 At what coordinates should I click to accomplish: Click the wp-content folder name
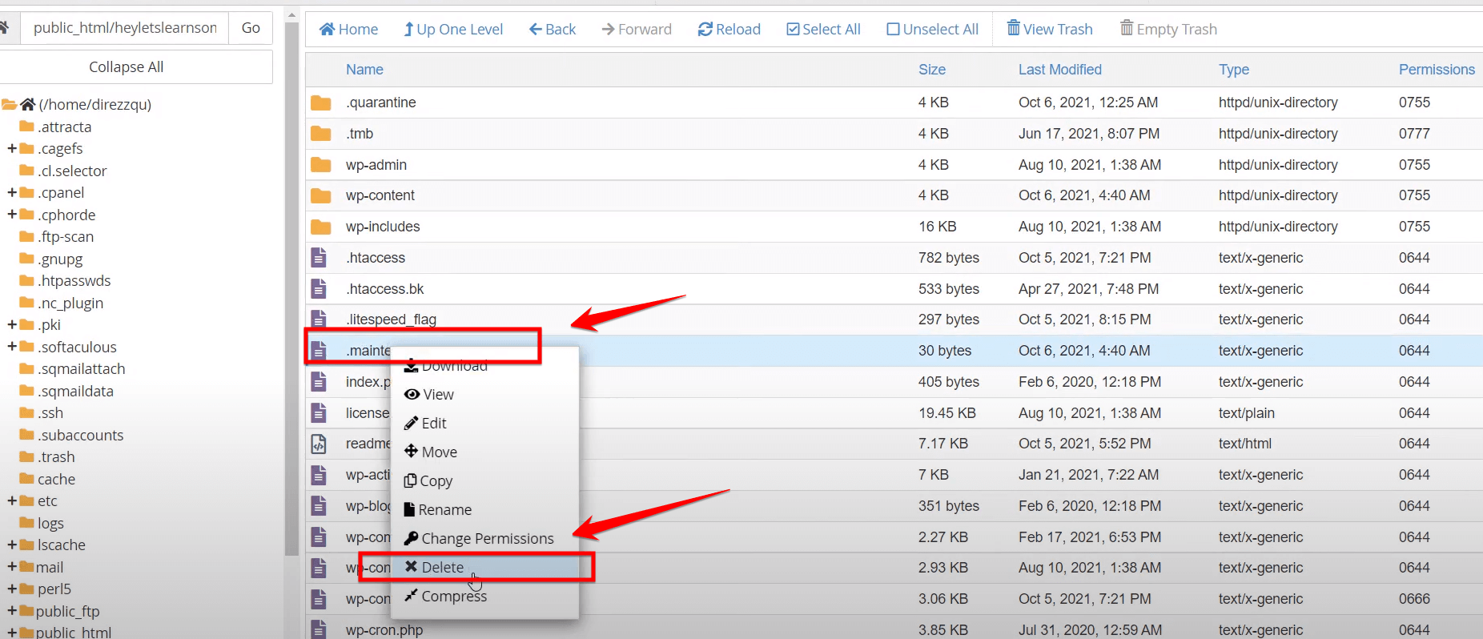[x=380, y=195]
